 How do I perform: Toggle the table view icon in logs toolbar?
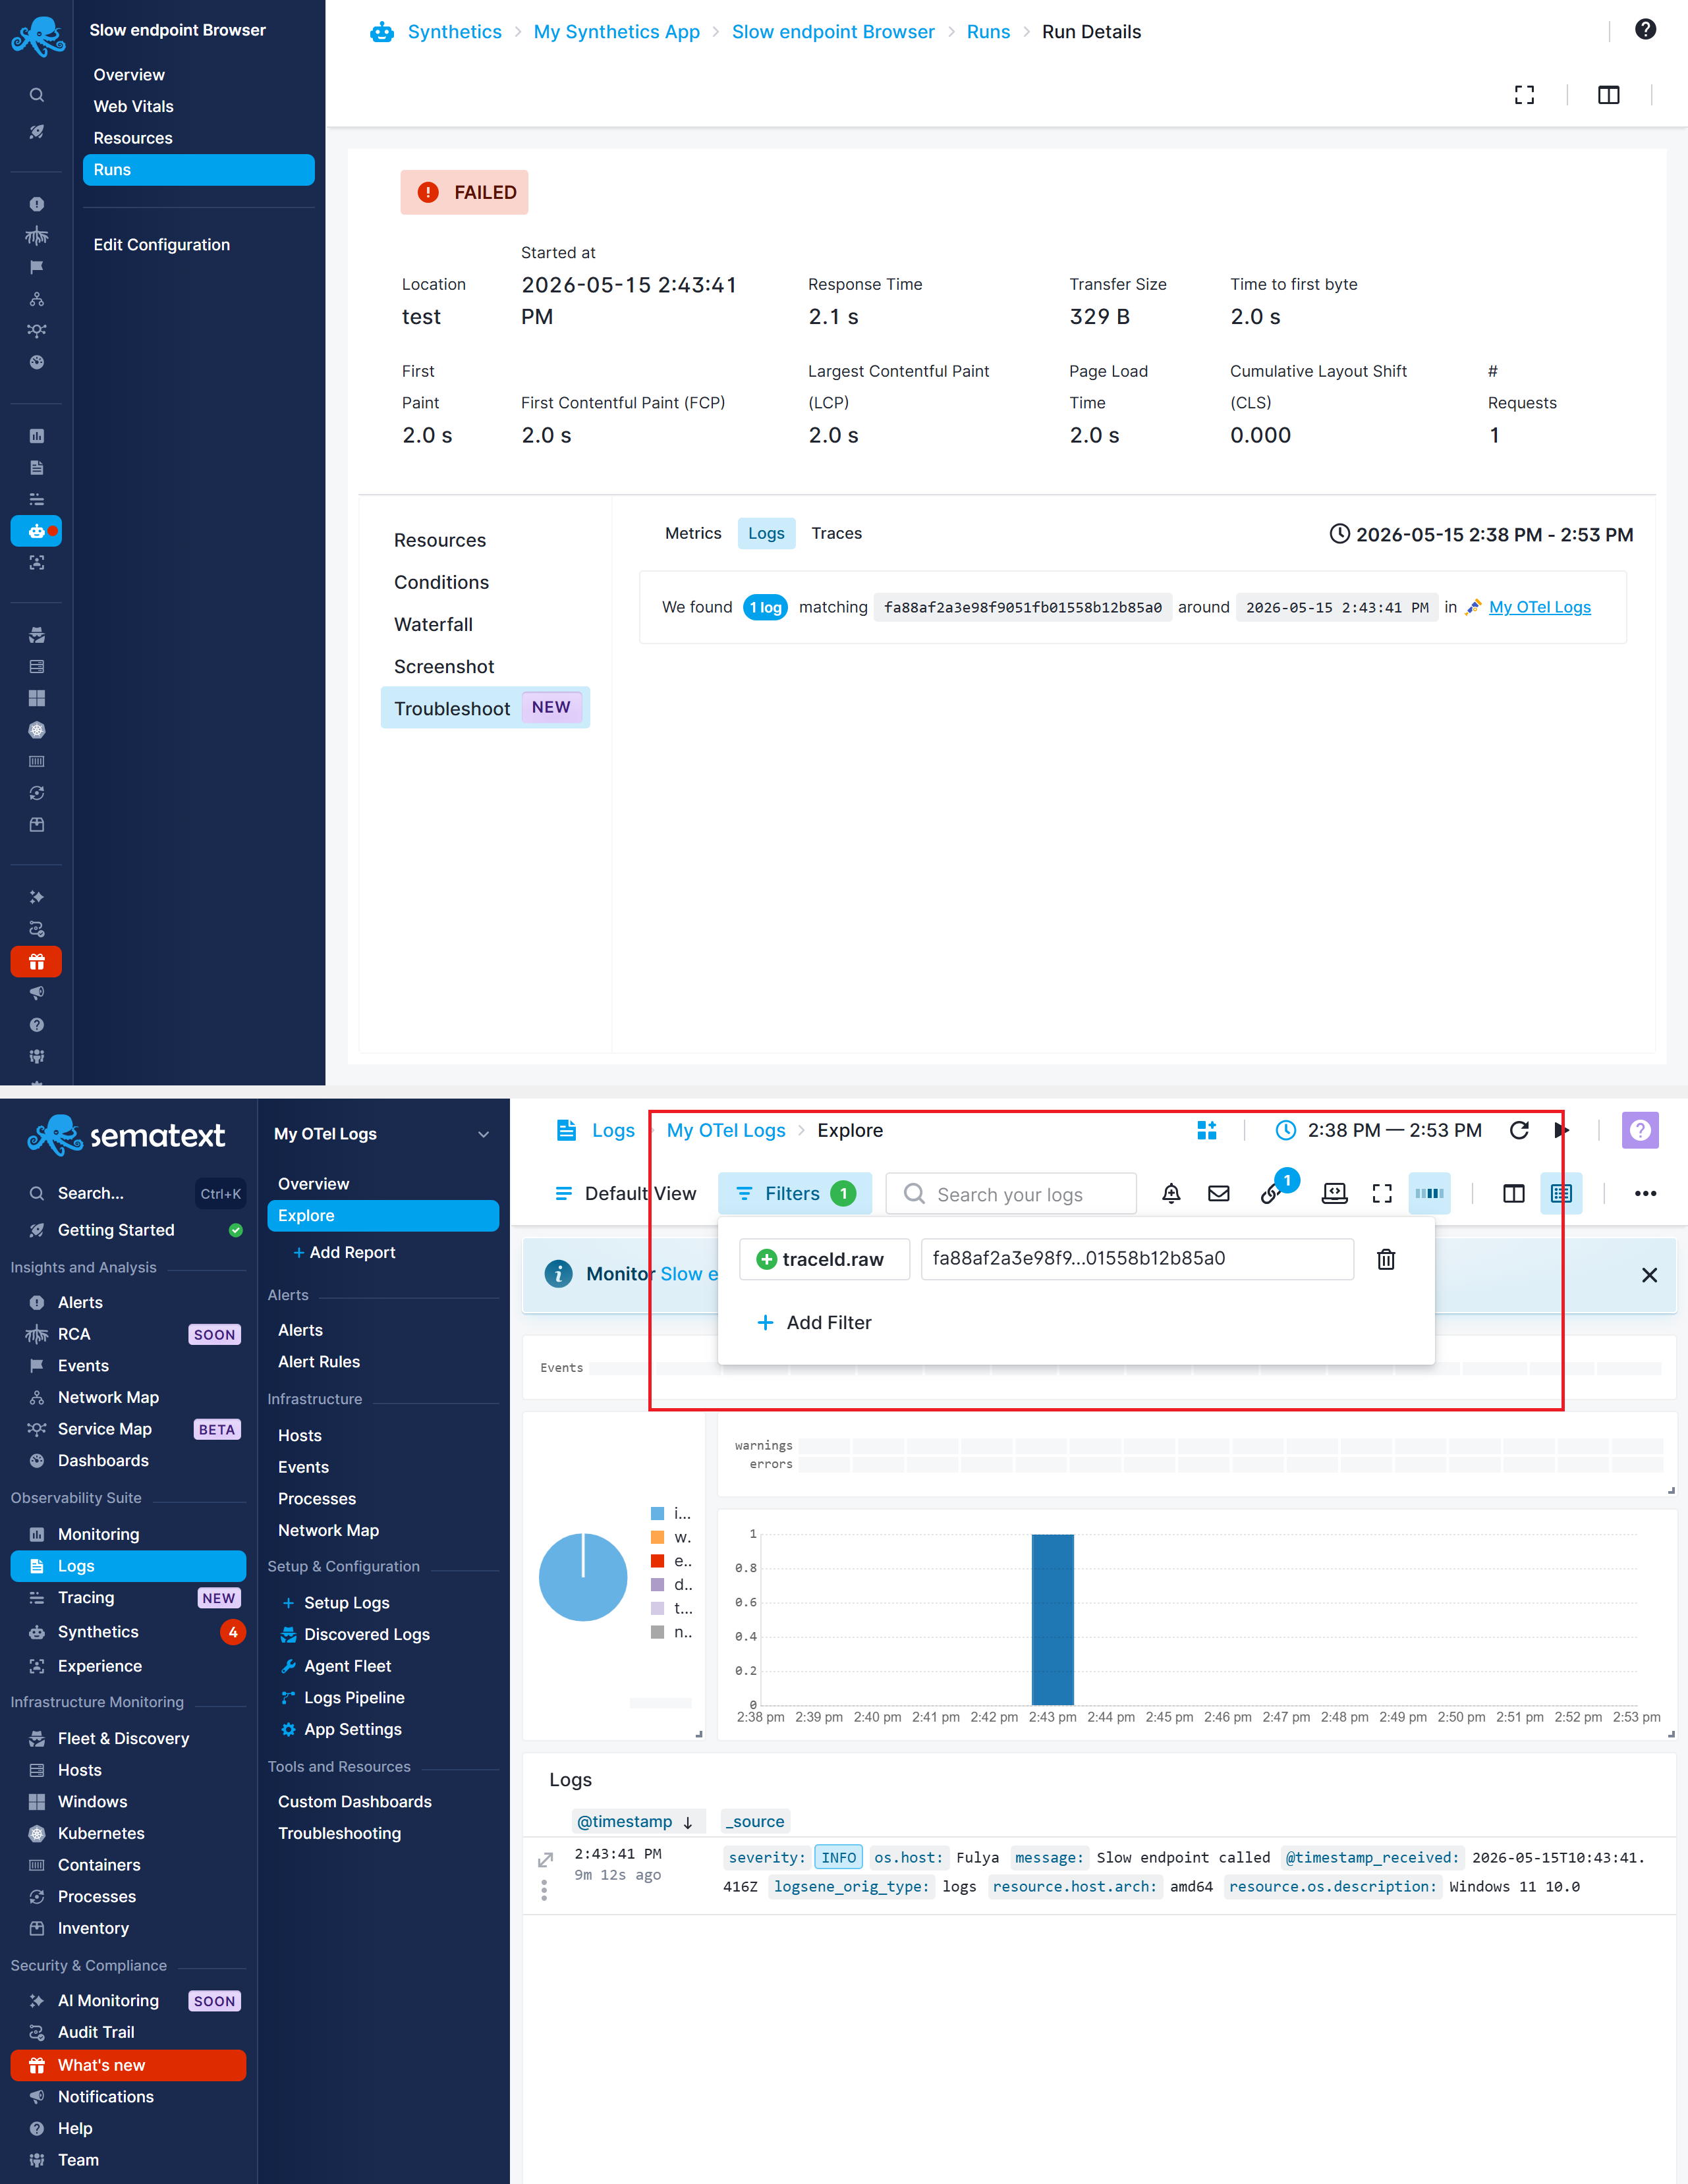1561,1193
